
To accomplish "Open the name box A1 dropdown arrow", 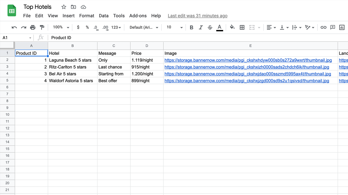I will click(x=30, y=38).
